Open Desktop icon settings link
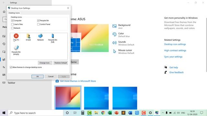Viewport: 207px width, 116px height. tap(175, 44)
